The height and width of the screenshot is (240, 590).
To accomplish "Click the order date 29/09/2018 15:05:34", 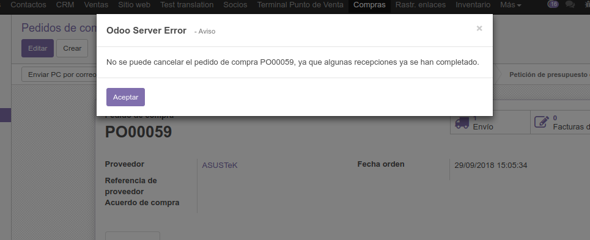I will (x=491, y=165).
